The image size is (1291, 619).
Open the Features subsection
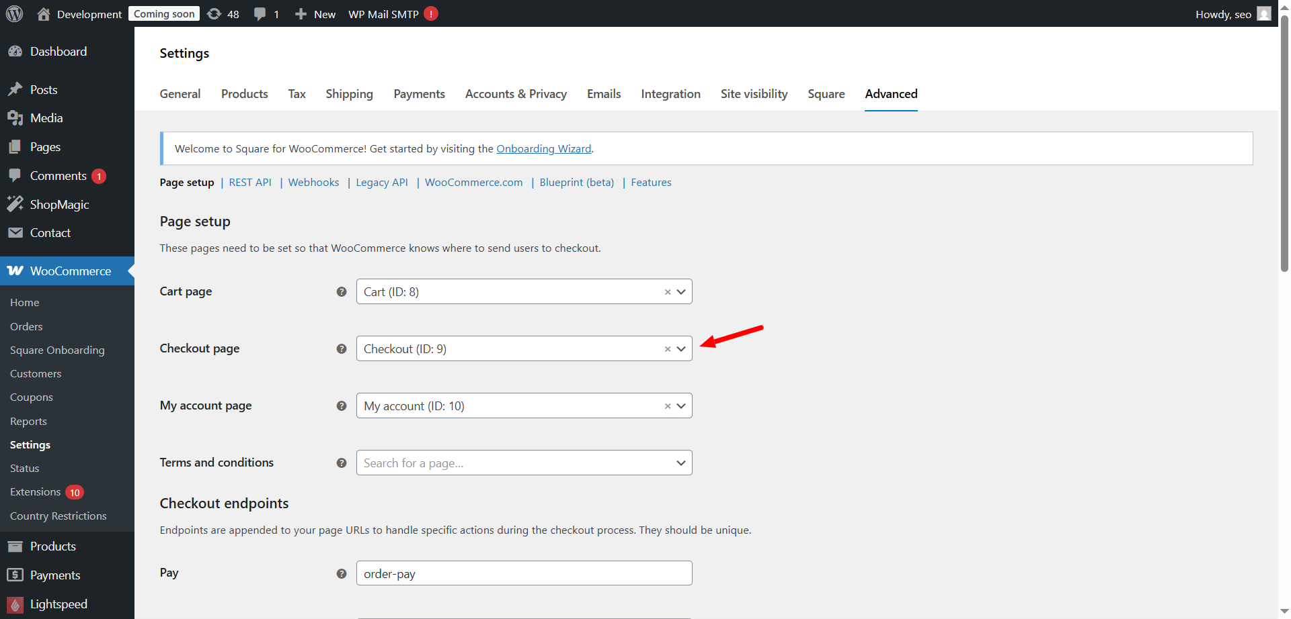coord(651,183)
